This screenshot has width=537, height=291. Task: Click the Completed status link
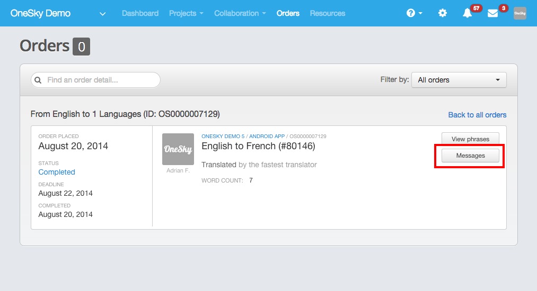click(57, 172)
